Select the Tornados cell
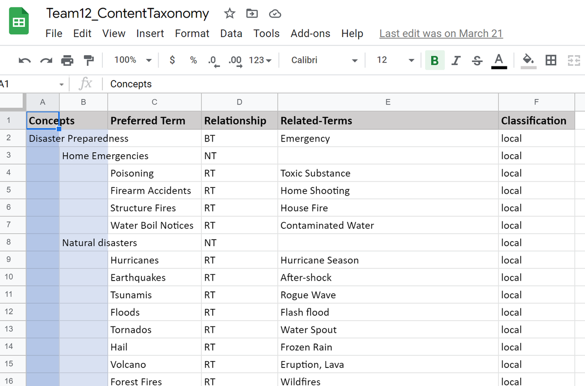Viewport: 585px width, 386px height. [155, 330]
